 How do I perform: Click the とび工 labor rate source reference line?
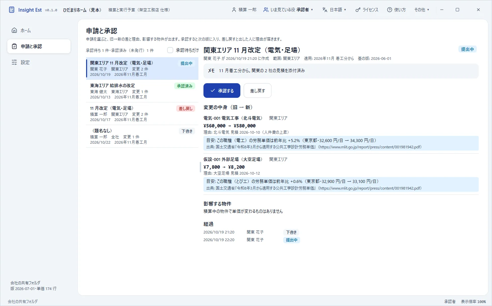pos(314,188)
